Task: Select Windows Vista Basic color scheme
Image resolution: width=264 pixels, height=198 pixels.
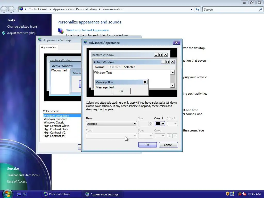Action: (62, 116)
